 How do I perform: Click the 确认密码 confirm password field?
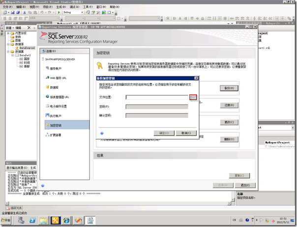[157, 115]
